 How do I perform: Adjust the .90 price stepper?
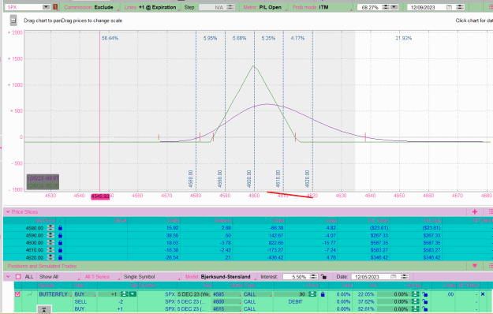312,294
